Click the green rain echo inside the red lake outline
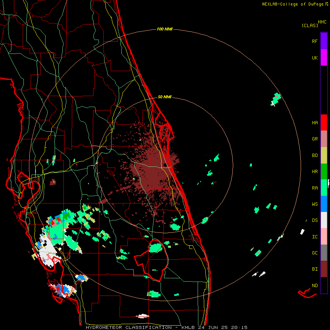330x330 pixels. point(156,248)
